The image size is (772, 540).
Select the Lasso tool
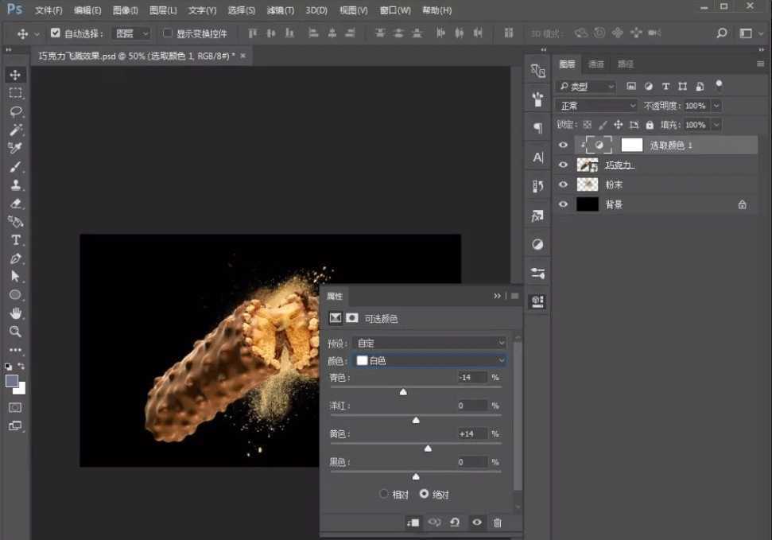(x=15, y=111)
